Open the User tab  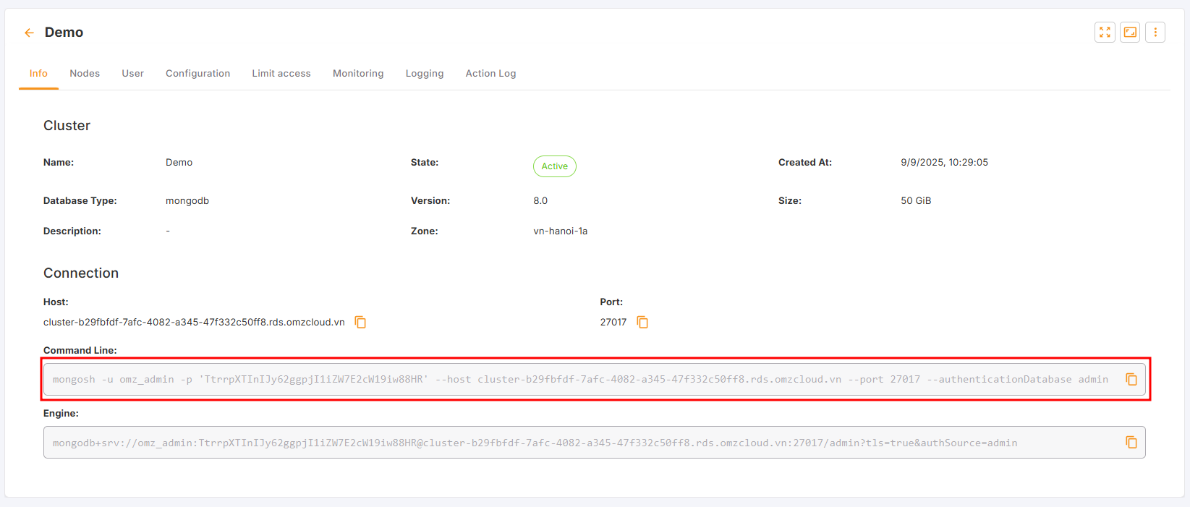(132, 74)
